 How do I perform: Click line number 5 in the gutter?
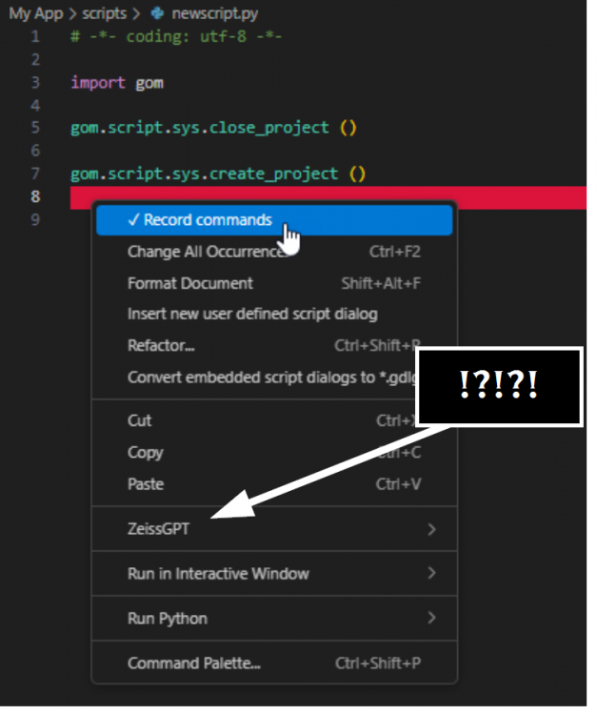(35, 128)
